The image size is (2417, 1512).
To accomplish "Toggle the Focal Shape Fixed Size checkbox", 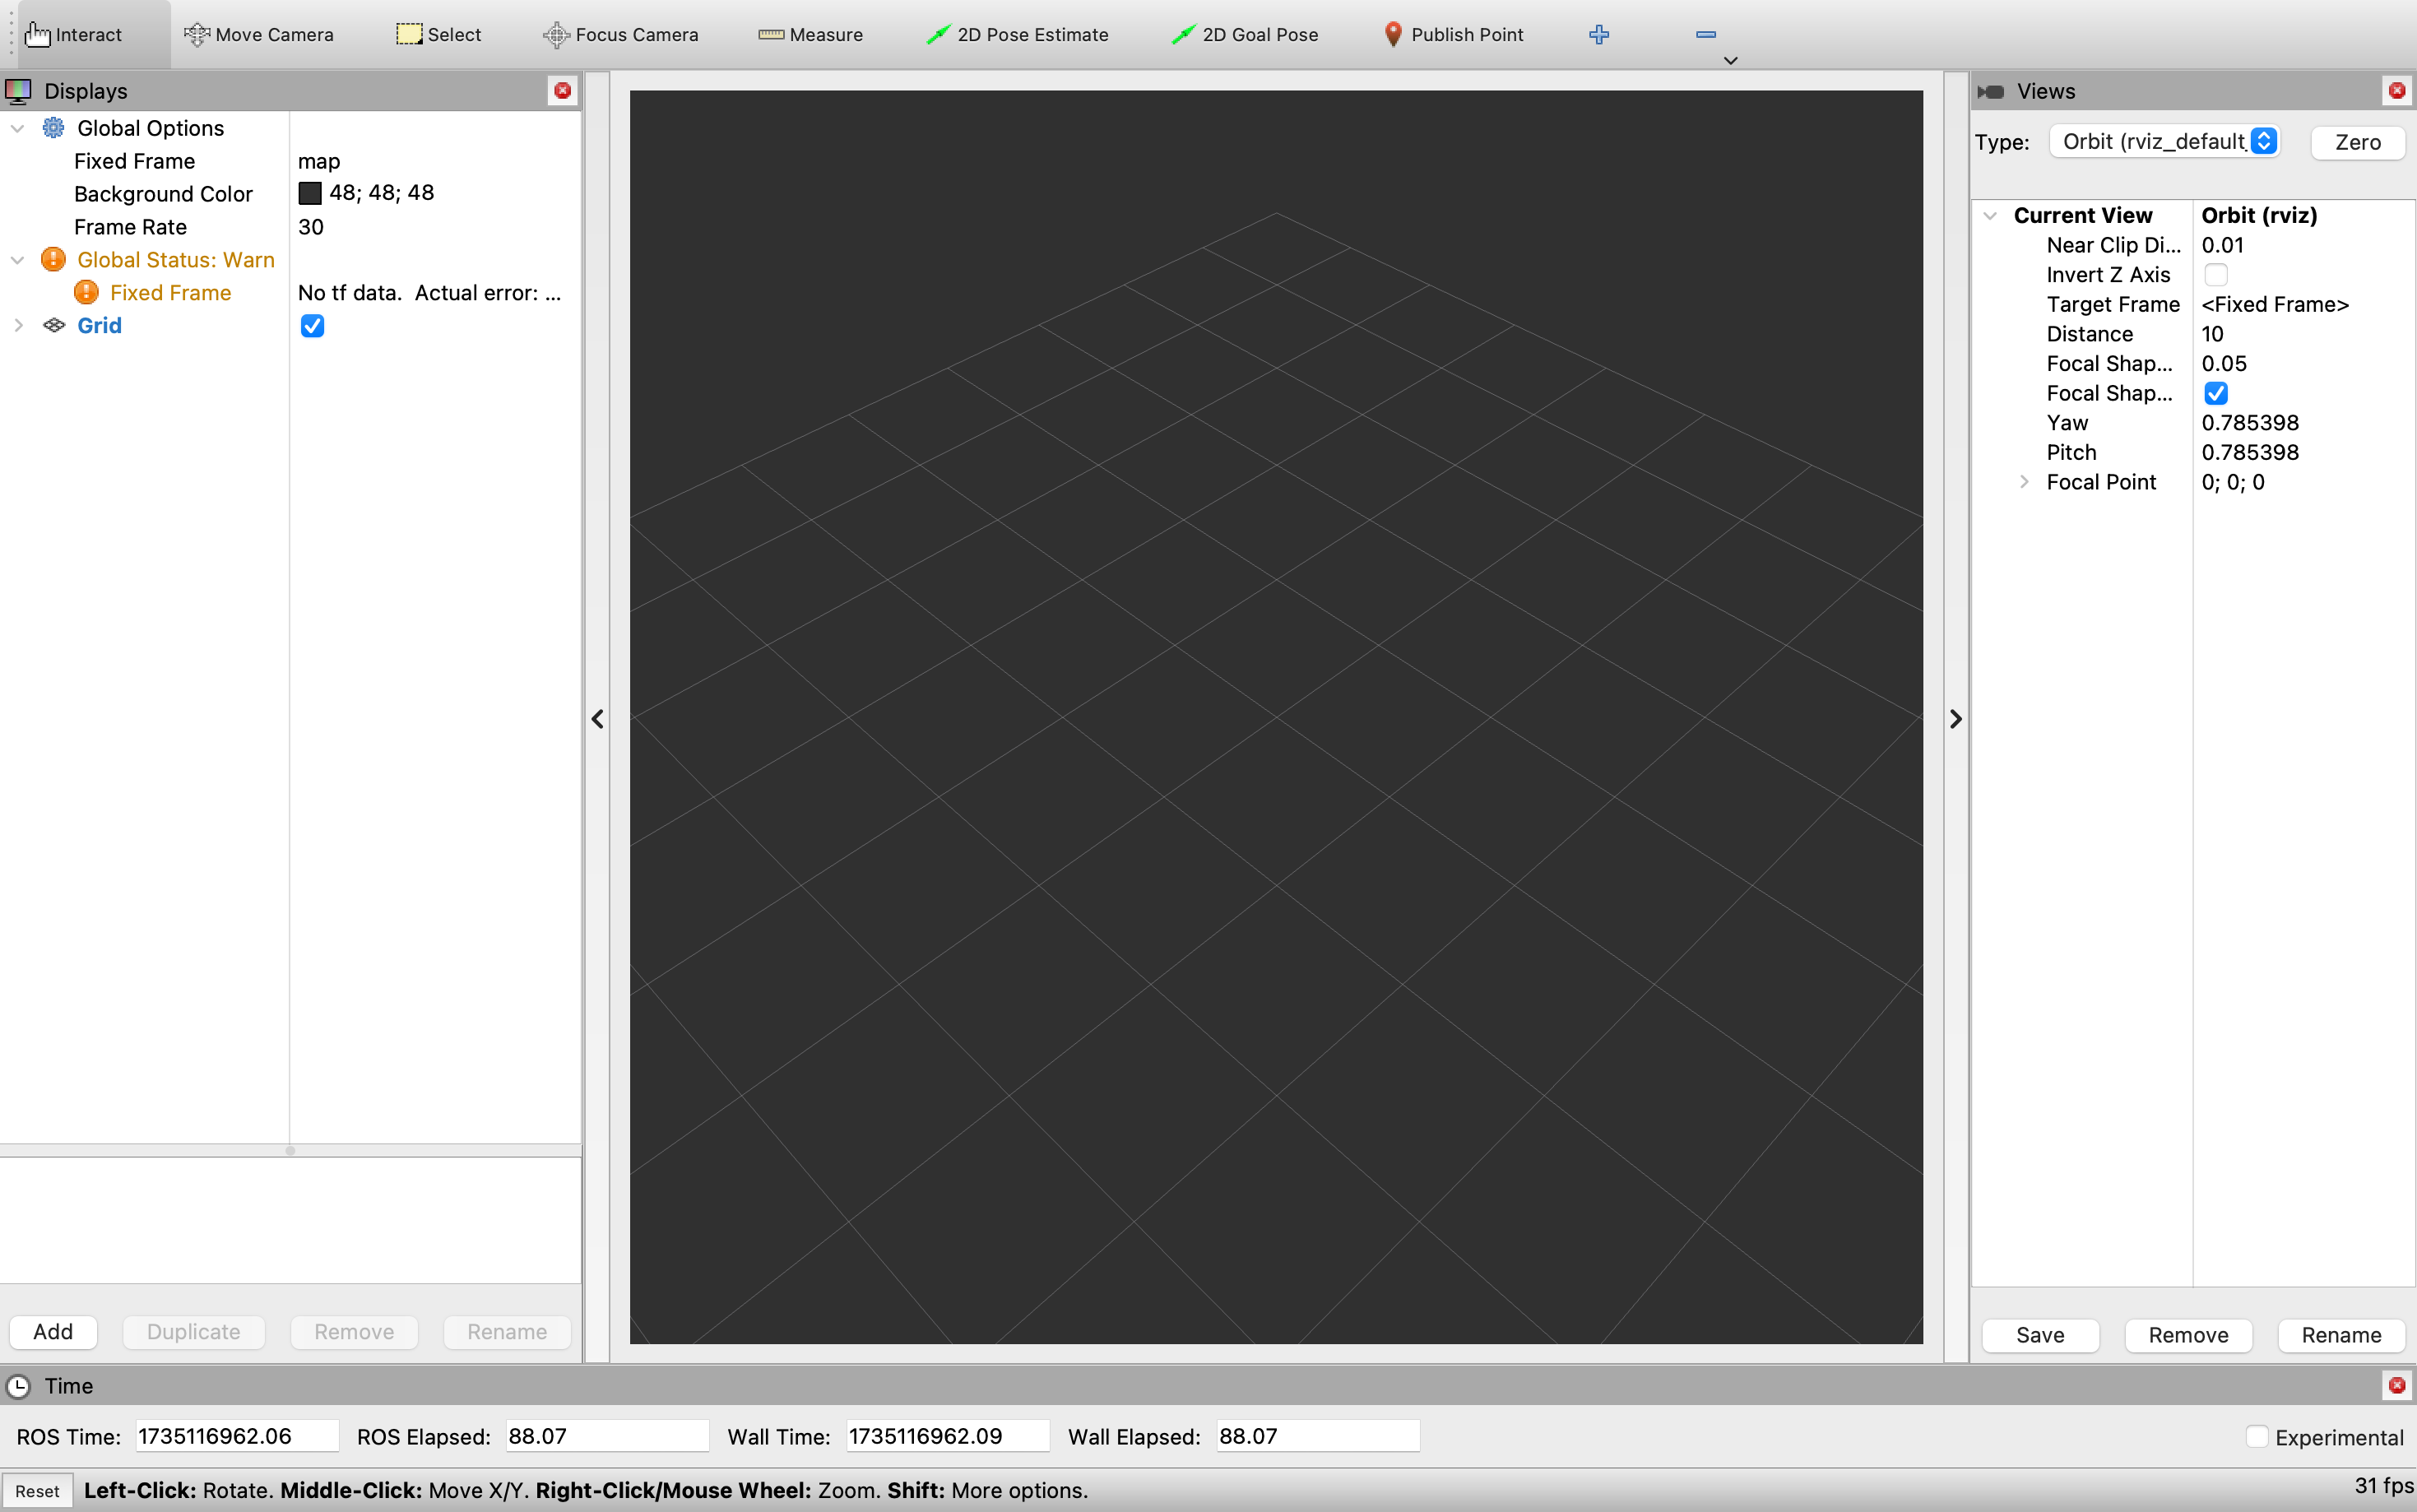I will pyautogui.click(x=2216, y=393).
